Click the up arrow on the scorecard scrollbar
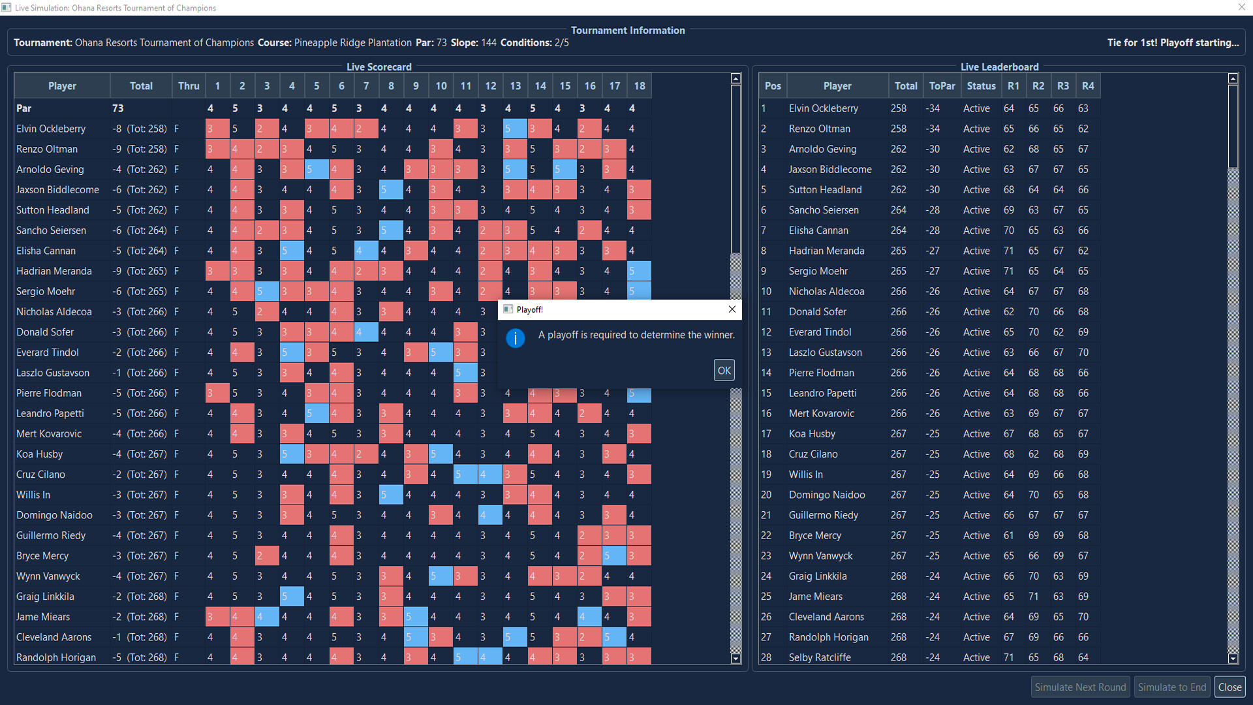Screen dimensions: 1253x705 [735, 78]
